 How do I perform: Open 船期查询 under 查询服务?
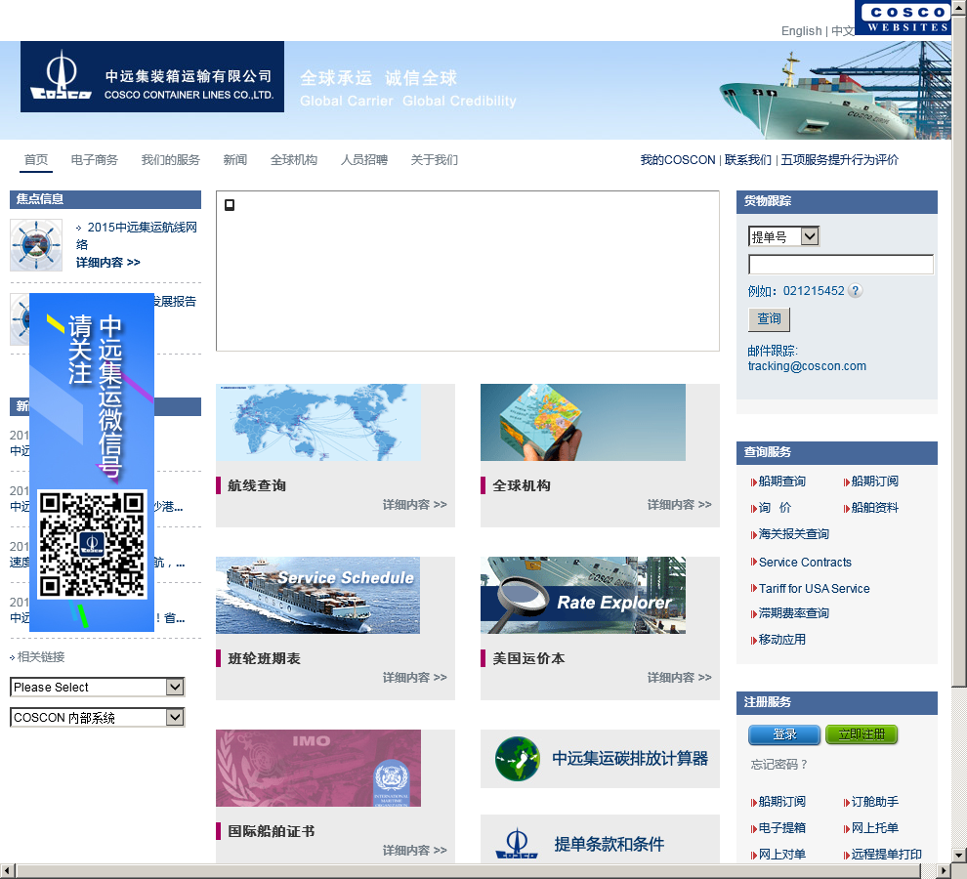click(781, 481)
